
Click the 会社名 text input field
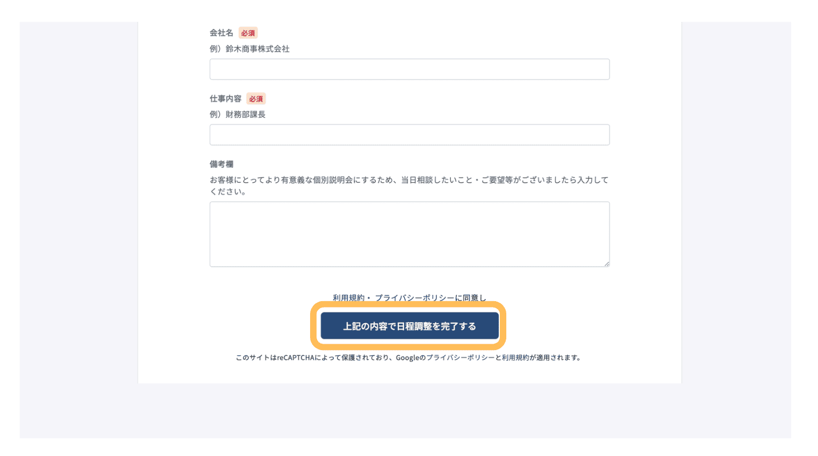click(410, 69)
